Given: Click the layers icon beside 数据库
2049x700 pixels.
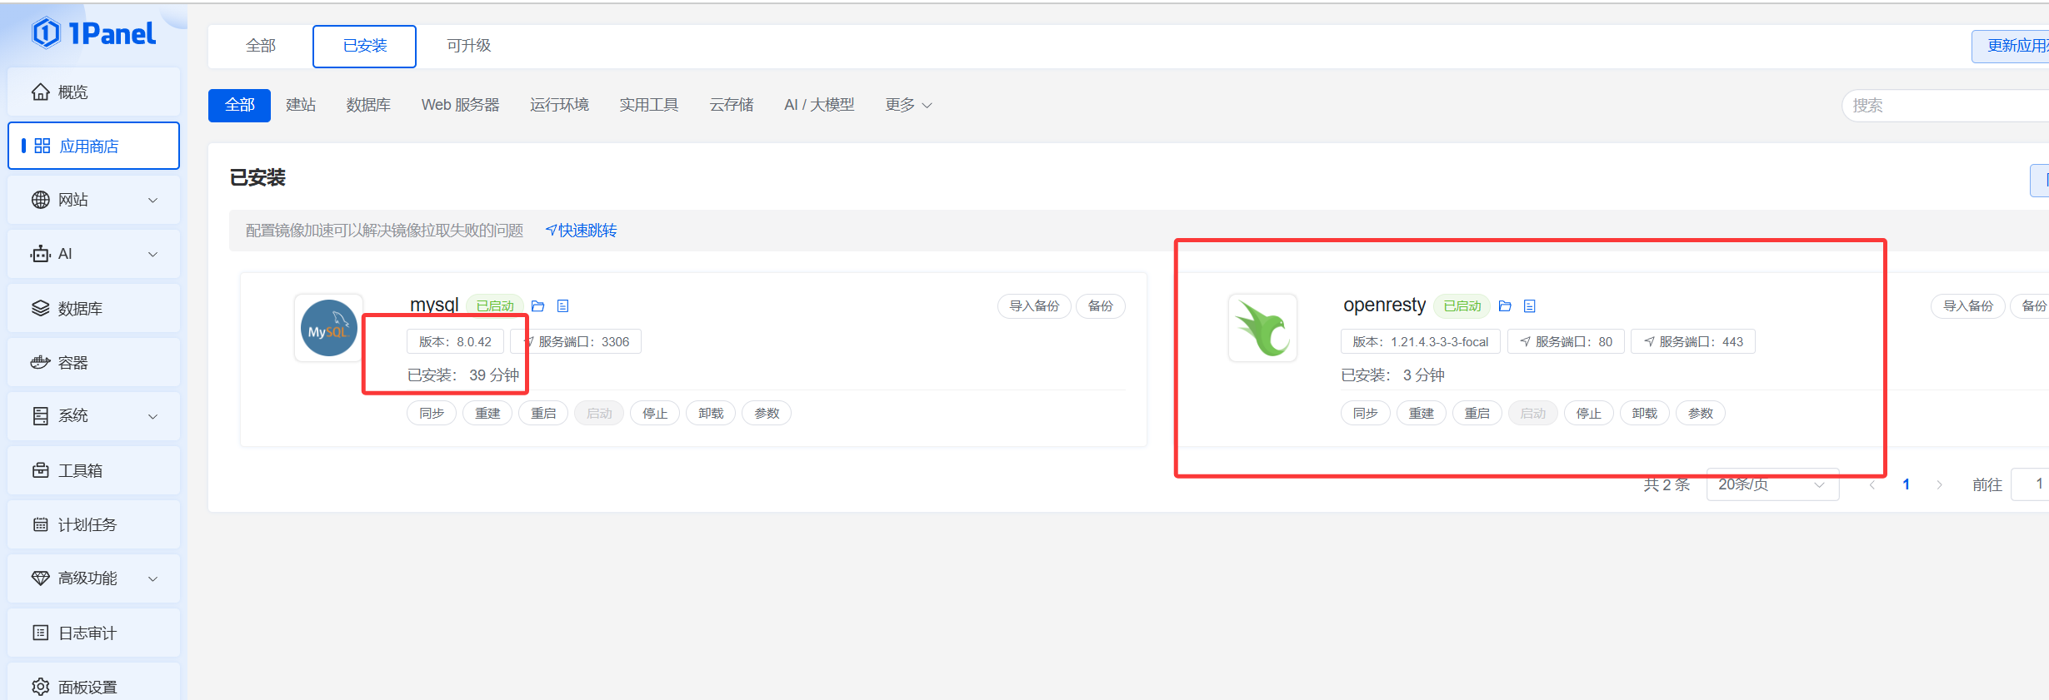Looking at the screenshot, I should pos(40,308).
